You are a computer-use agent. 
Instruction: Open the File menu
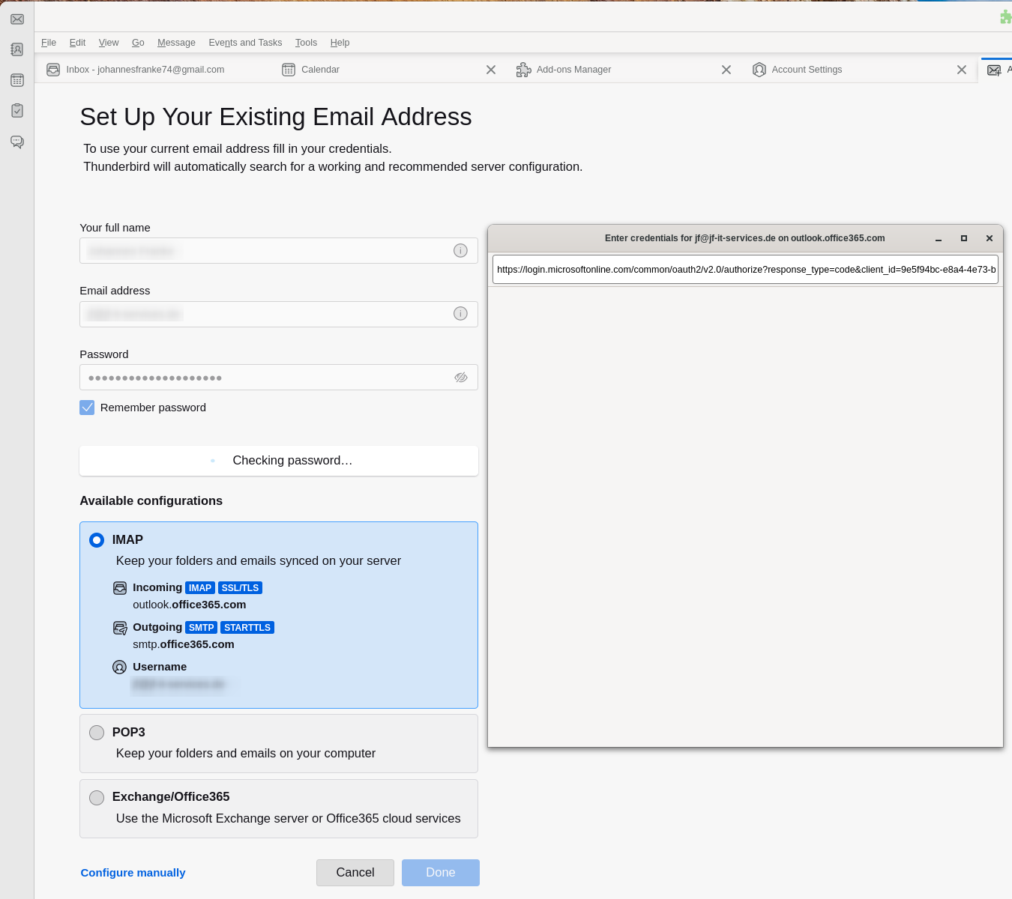[x=49, y=43]
